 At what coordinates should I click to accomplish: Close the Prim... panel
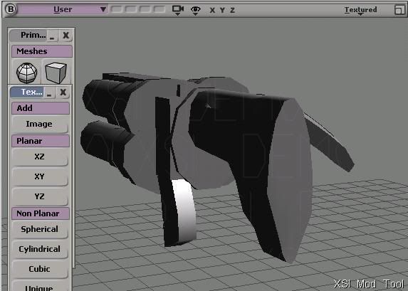click(66, 35)
